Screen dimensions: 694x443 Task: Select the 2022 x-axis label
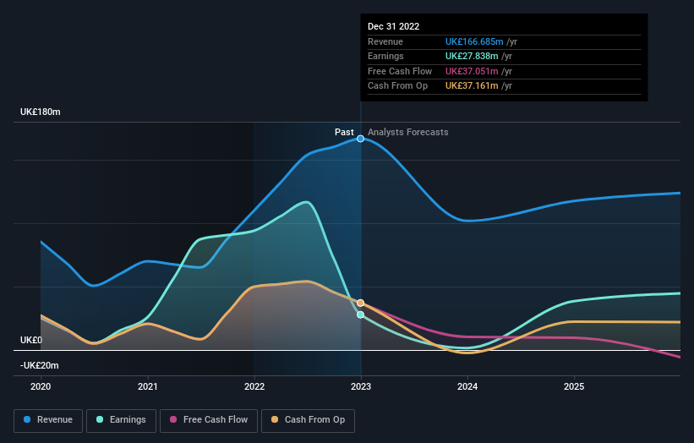point(254,386)
